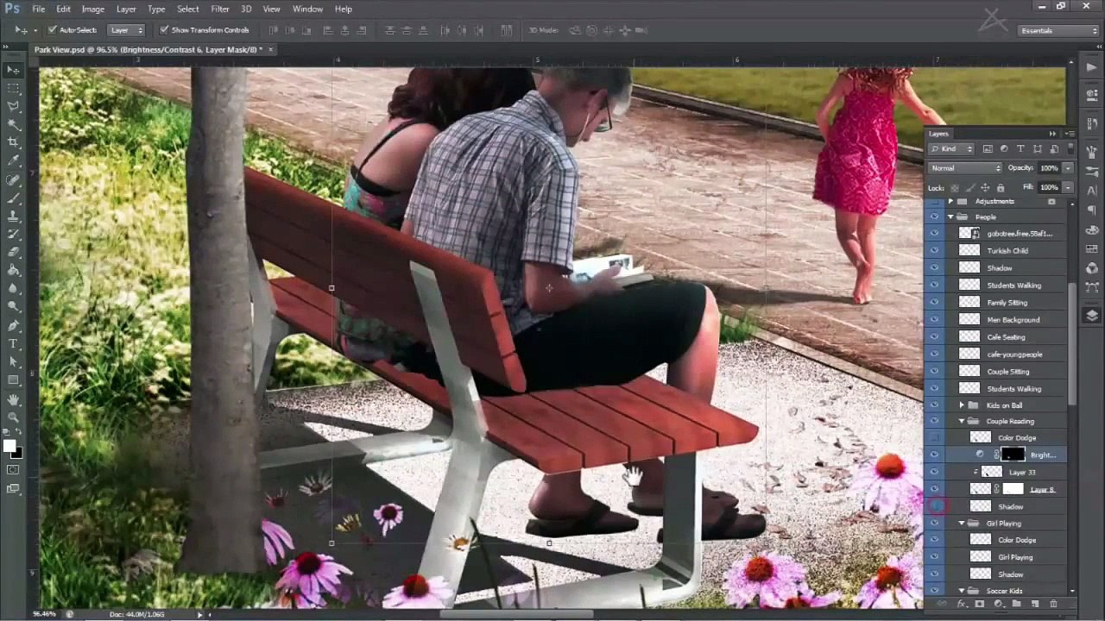Viewport: 1105px width, 621px height.
Task: Open the Fill slider dropdown arrow
Action: [1068, 187]
